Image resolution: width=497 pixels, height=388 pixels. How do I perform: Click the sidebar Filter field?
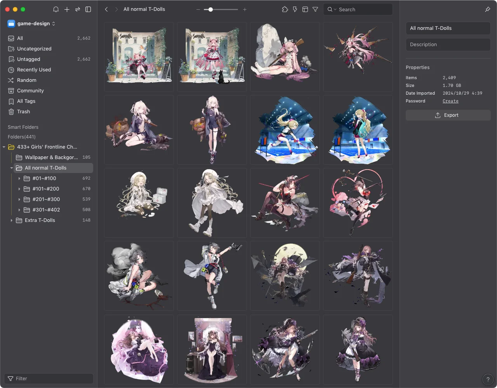pos(49,379)
